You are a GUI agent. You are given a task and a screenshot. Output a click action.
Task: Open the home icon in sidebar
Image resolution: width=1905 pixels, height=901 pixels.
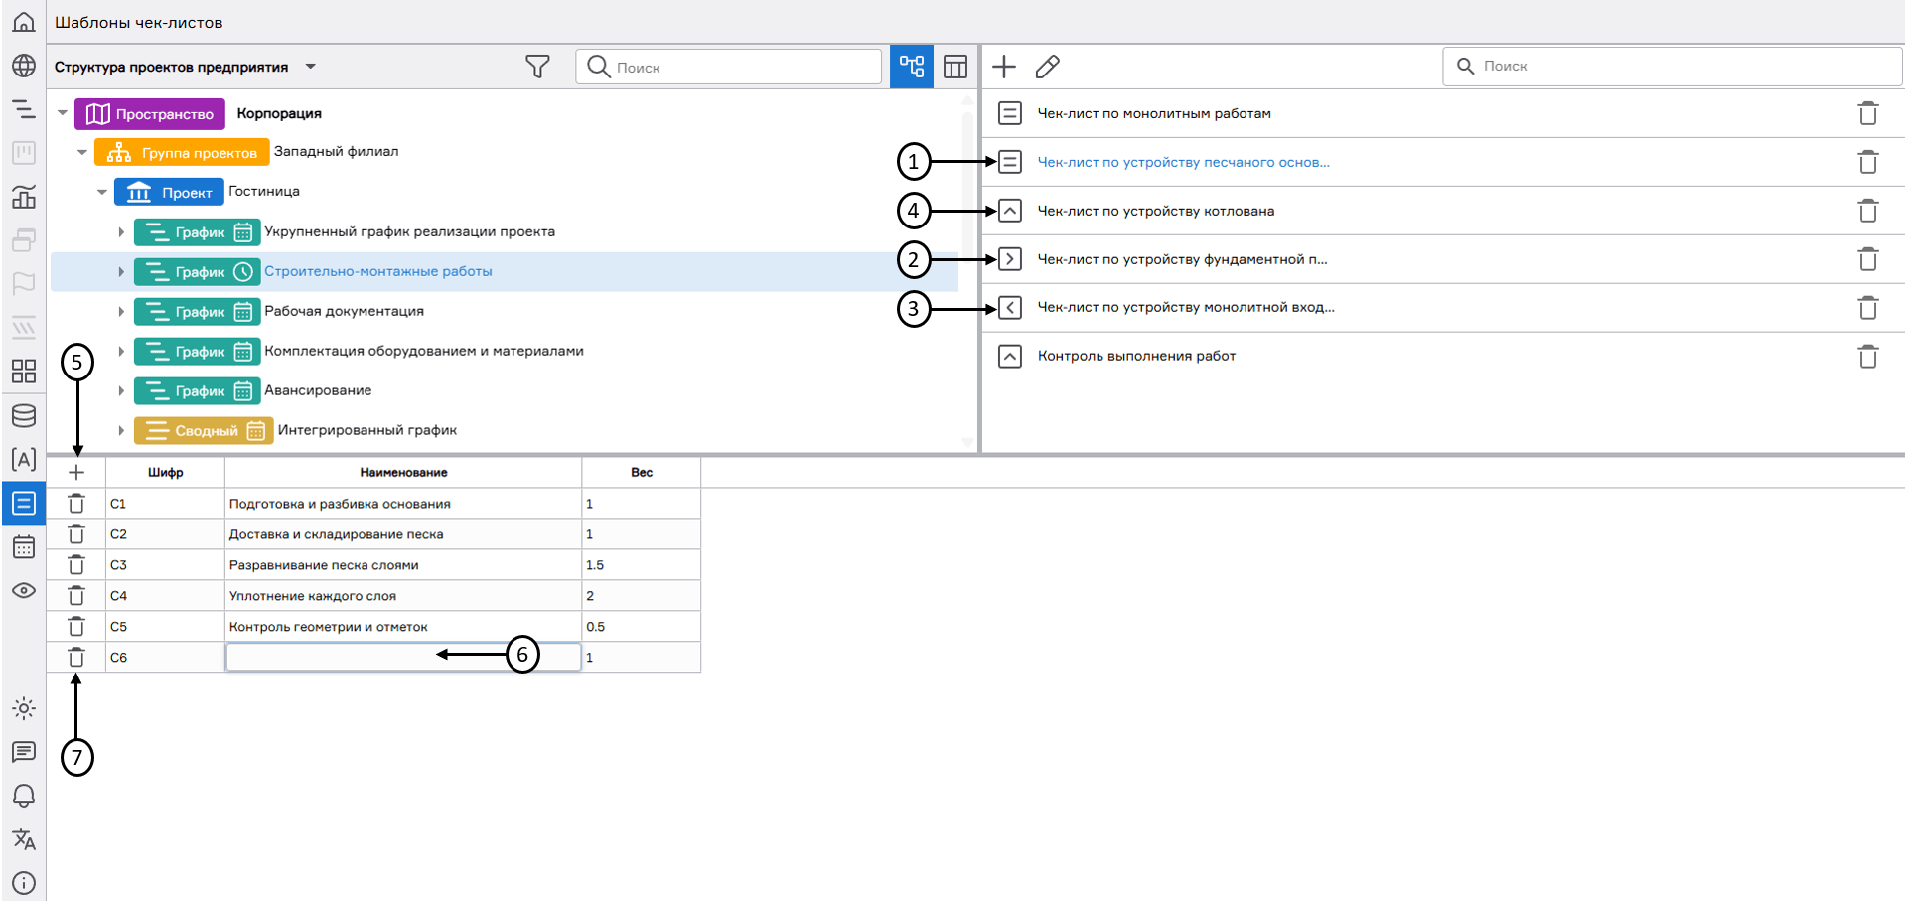(24, 22)
